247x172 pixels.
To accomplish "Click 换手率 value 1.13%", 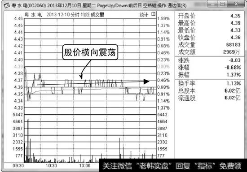I will (234, 83).
